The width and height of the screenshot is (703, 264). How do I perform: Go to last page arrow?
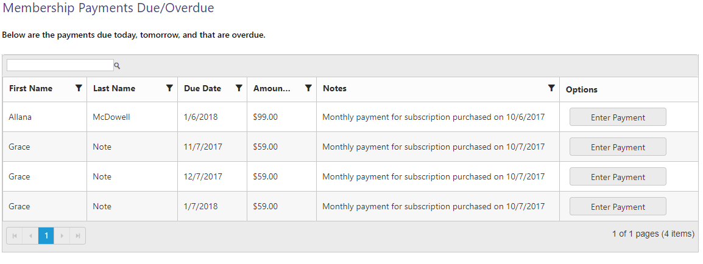pos(78,236)
